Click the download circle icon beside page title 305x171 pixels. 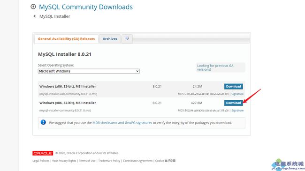tap(33, 7)
